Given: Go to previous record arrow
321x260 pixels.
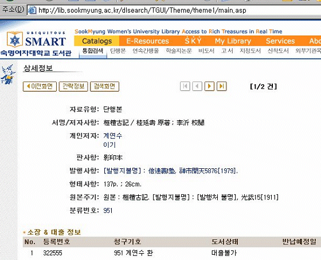Looking at the screenshot, I should (197, 86).
